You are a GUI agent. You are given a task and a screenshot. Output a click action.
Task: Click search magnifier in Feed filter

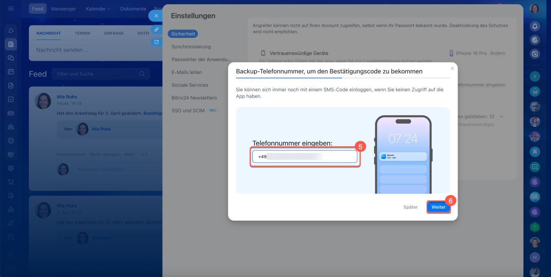click(142, 74)
